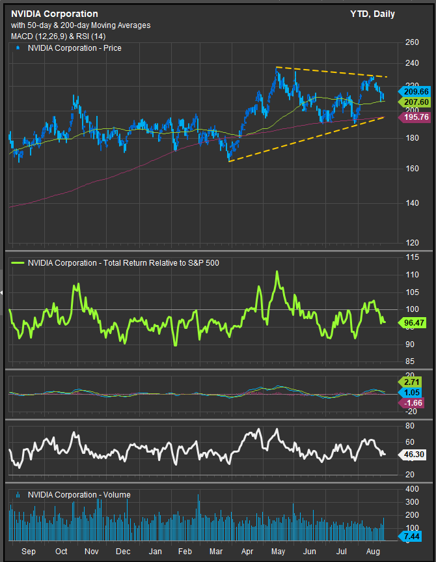
Task: Click the 105 relative return axis value
Action: (412, 292)
